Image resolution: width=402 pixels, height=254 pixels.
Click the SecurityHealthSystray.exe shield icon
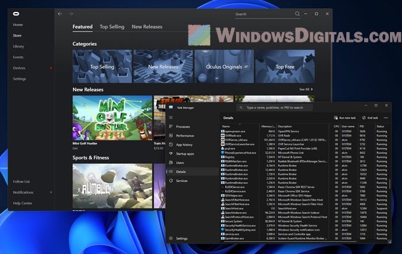[x=223, y=230]
